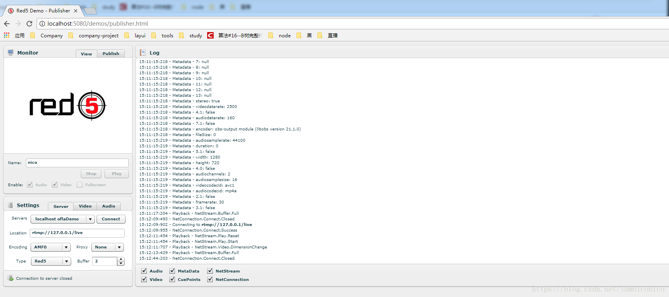
Task: Open the Company bookmark folder
Action: point(47,35)
